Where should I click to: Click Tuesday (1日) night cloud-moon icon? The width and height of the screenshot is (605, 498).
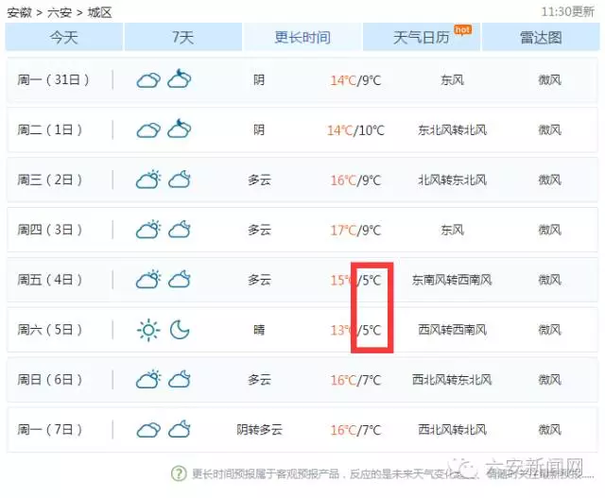180,129
